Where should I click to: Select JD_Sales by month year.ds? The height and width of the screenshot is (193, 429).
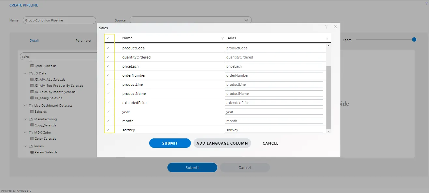point(55,92)
